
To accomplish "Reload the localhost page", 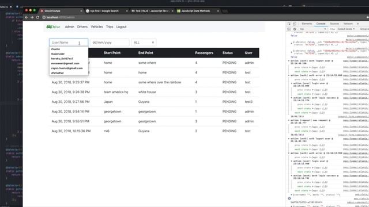I will click(x=37, y=17).
